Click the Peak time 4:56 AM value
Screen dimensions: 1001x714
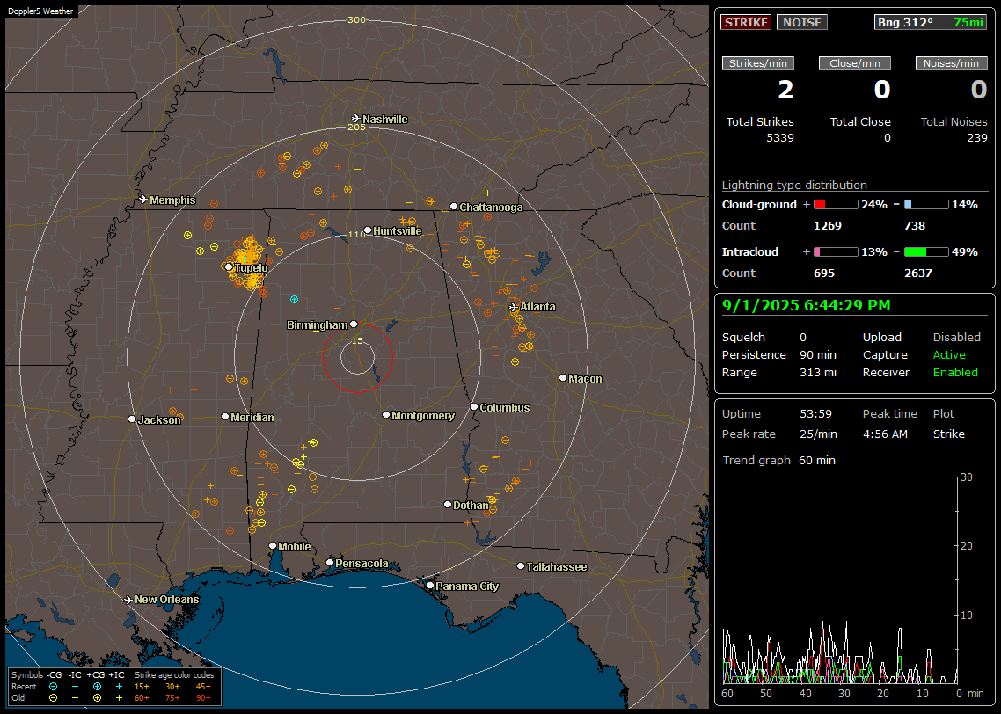click(x=885, y=433)
